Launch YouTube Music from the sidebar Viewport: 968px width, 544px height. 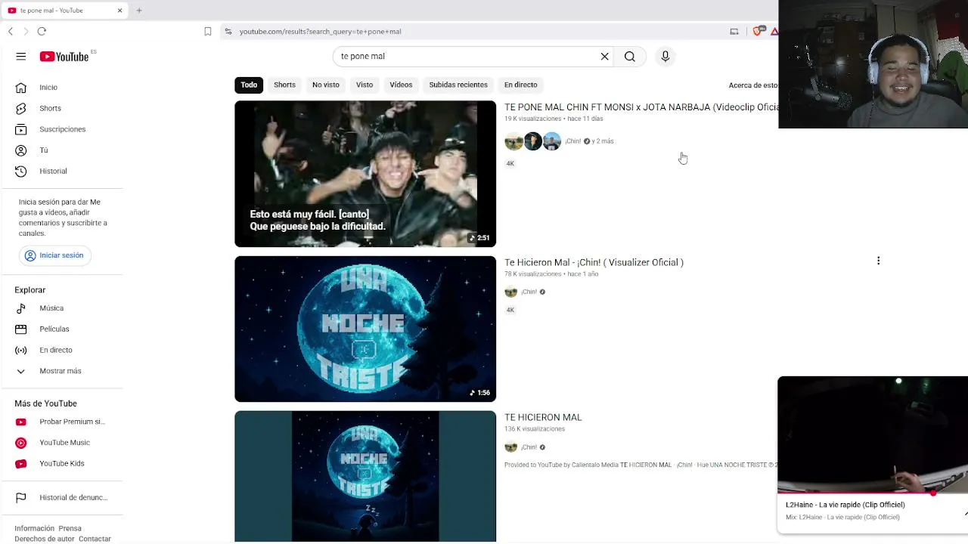point(64,443)
